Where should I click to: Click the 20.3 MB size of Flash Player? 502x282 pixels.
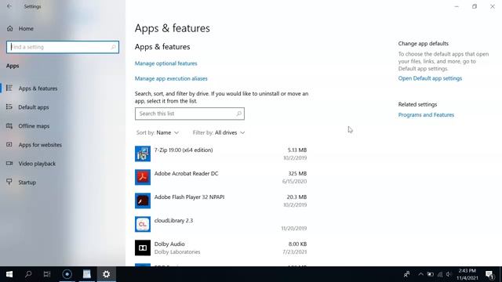coord(296,197)
